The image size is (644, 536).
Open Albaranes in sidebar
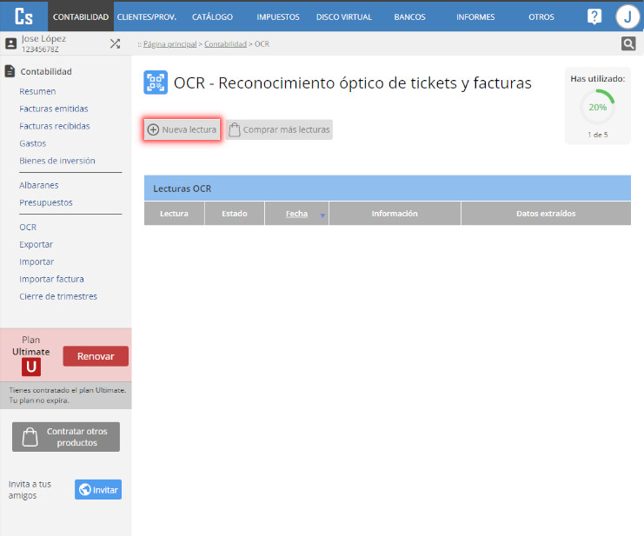pos(38,185)
